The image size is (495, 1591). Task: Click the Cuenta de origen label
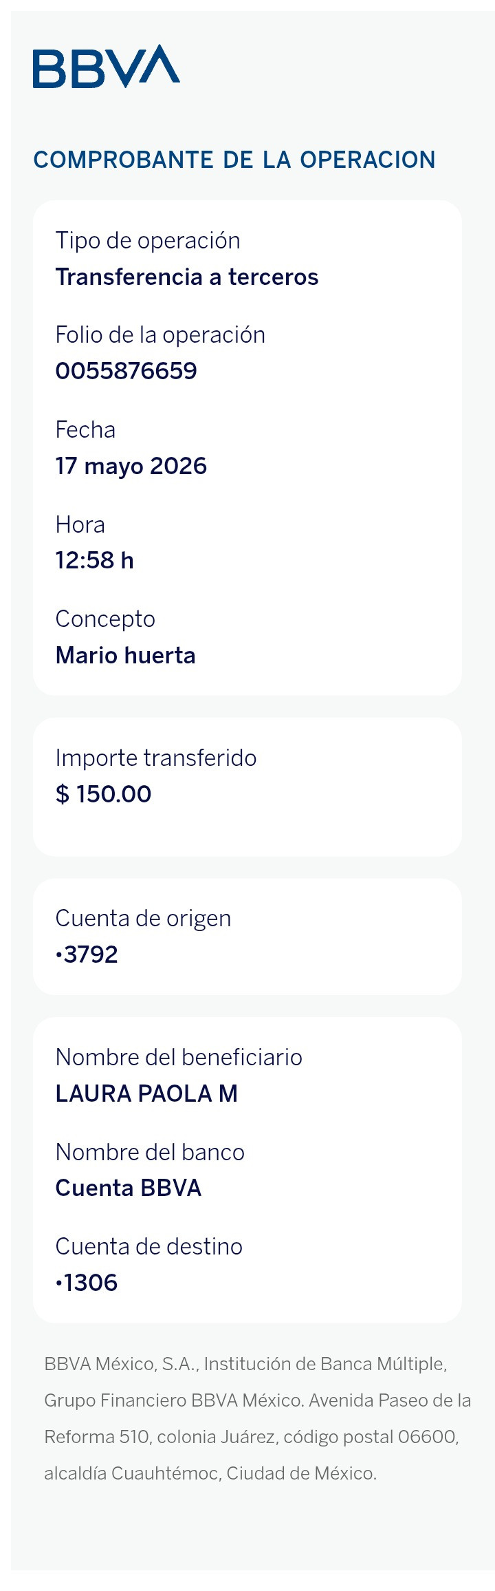pos(144,918)
